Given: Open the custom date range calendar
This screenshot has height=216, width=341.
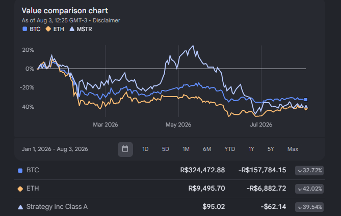Looking at the screenshot, I should [125, 149].
